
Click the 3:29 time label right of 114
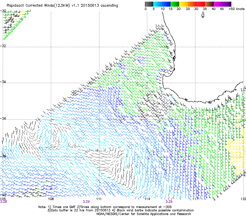(x=169, y=202)
